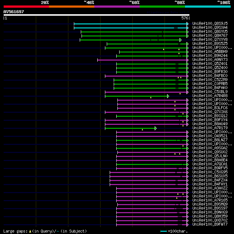Click the cyan arrowhead ending the Q8S9J5 alignment
Screen dimensions: 234x234
point(188,24)
